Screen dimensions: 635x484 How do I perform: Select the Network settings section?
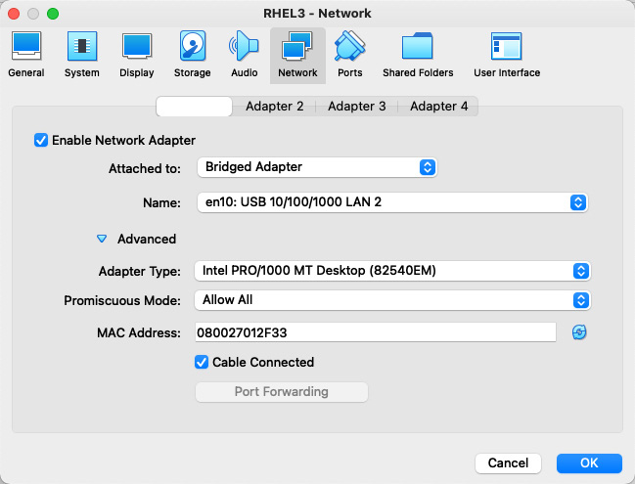[x=297, y=56]
